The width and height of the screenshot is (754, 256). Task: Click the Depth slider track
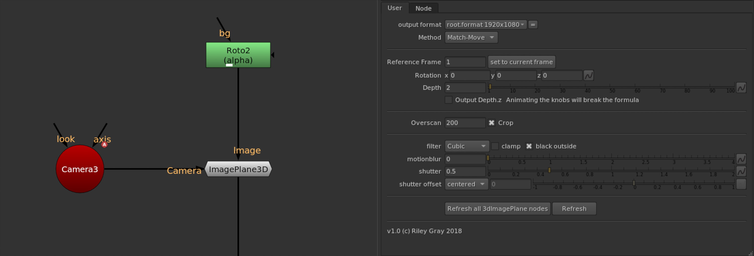(612, 87)
